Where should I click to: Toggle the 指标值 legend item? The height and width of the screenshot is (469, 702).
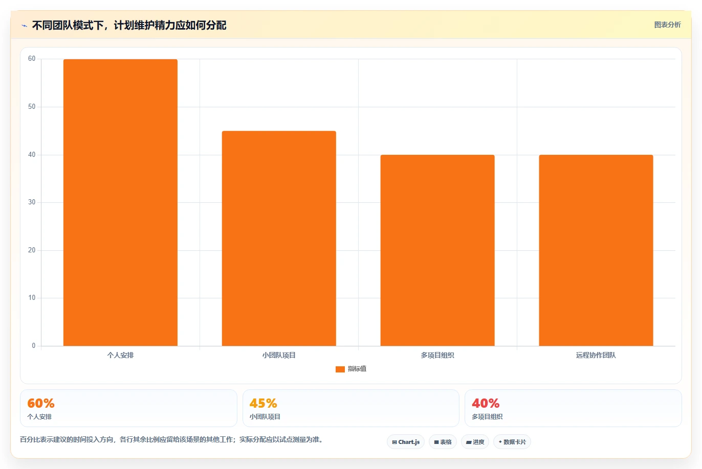(351, 369)
